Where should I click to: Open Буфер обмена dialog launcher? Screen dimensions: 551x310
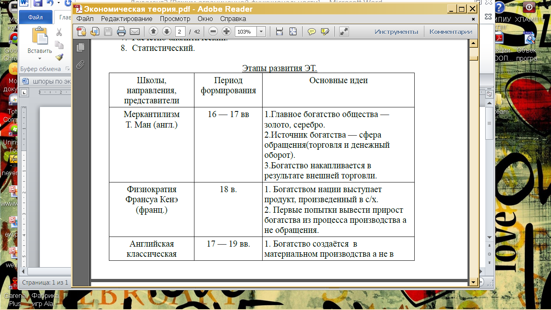(67, 69)
